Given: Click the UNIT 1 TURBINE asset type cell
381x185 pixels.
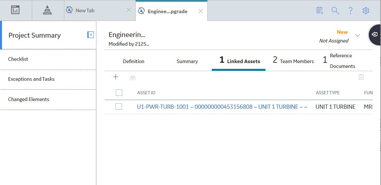Looking at the screenshot, I should tap(336, 107).
